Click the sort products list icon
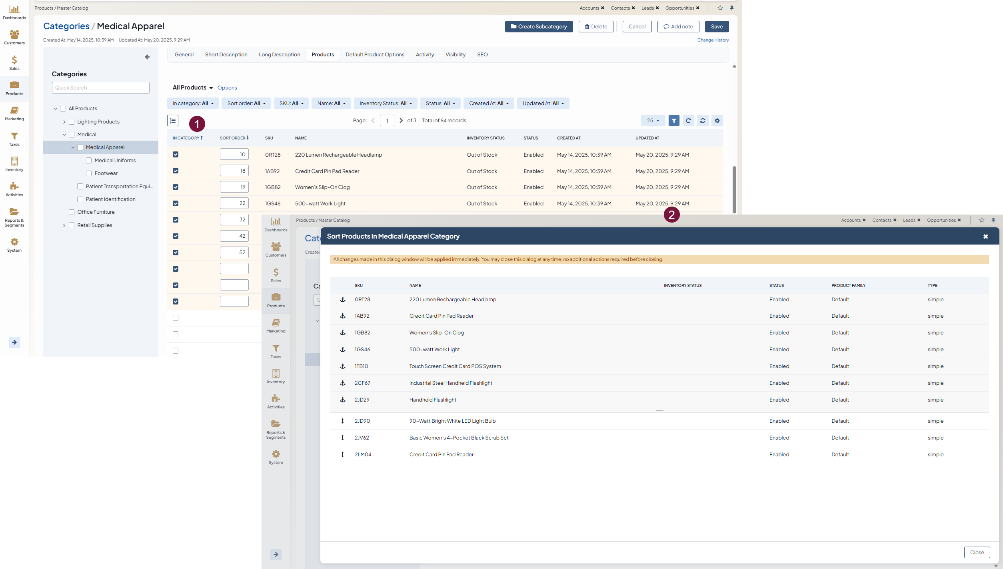This screenshot has width=1003, height=569. pos(173,120)
